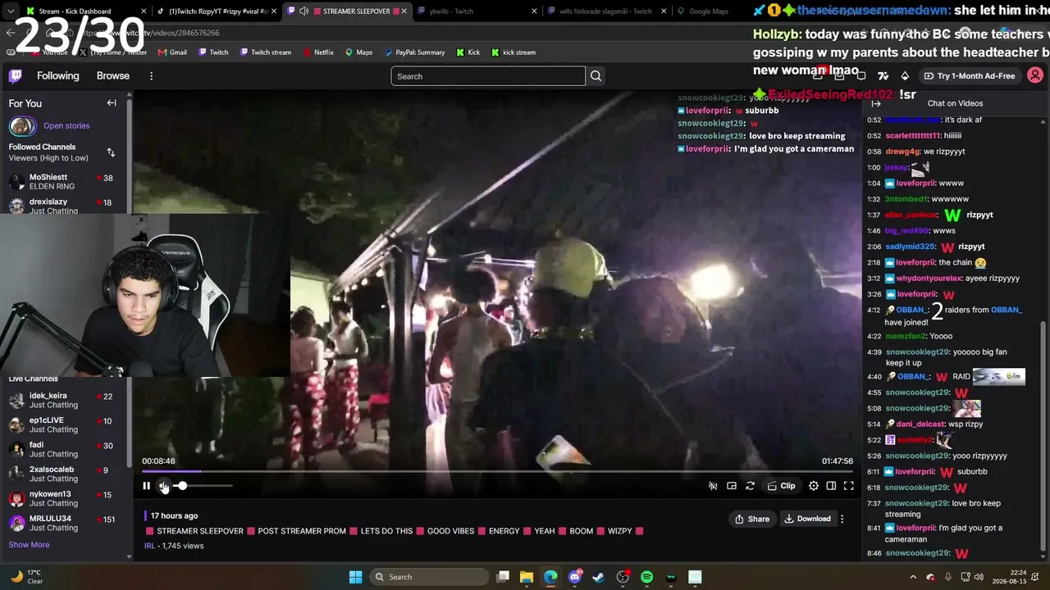Image resolution: width=1050 pixels, height=590 pixels.
Task: Change followed channels sort order
Action: tap(111, 152)
